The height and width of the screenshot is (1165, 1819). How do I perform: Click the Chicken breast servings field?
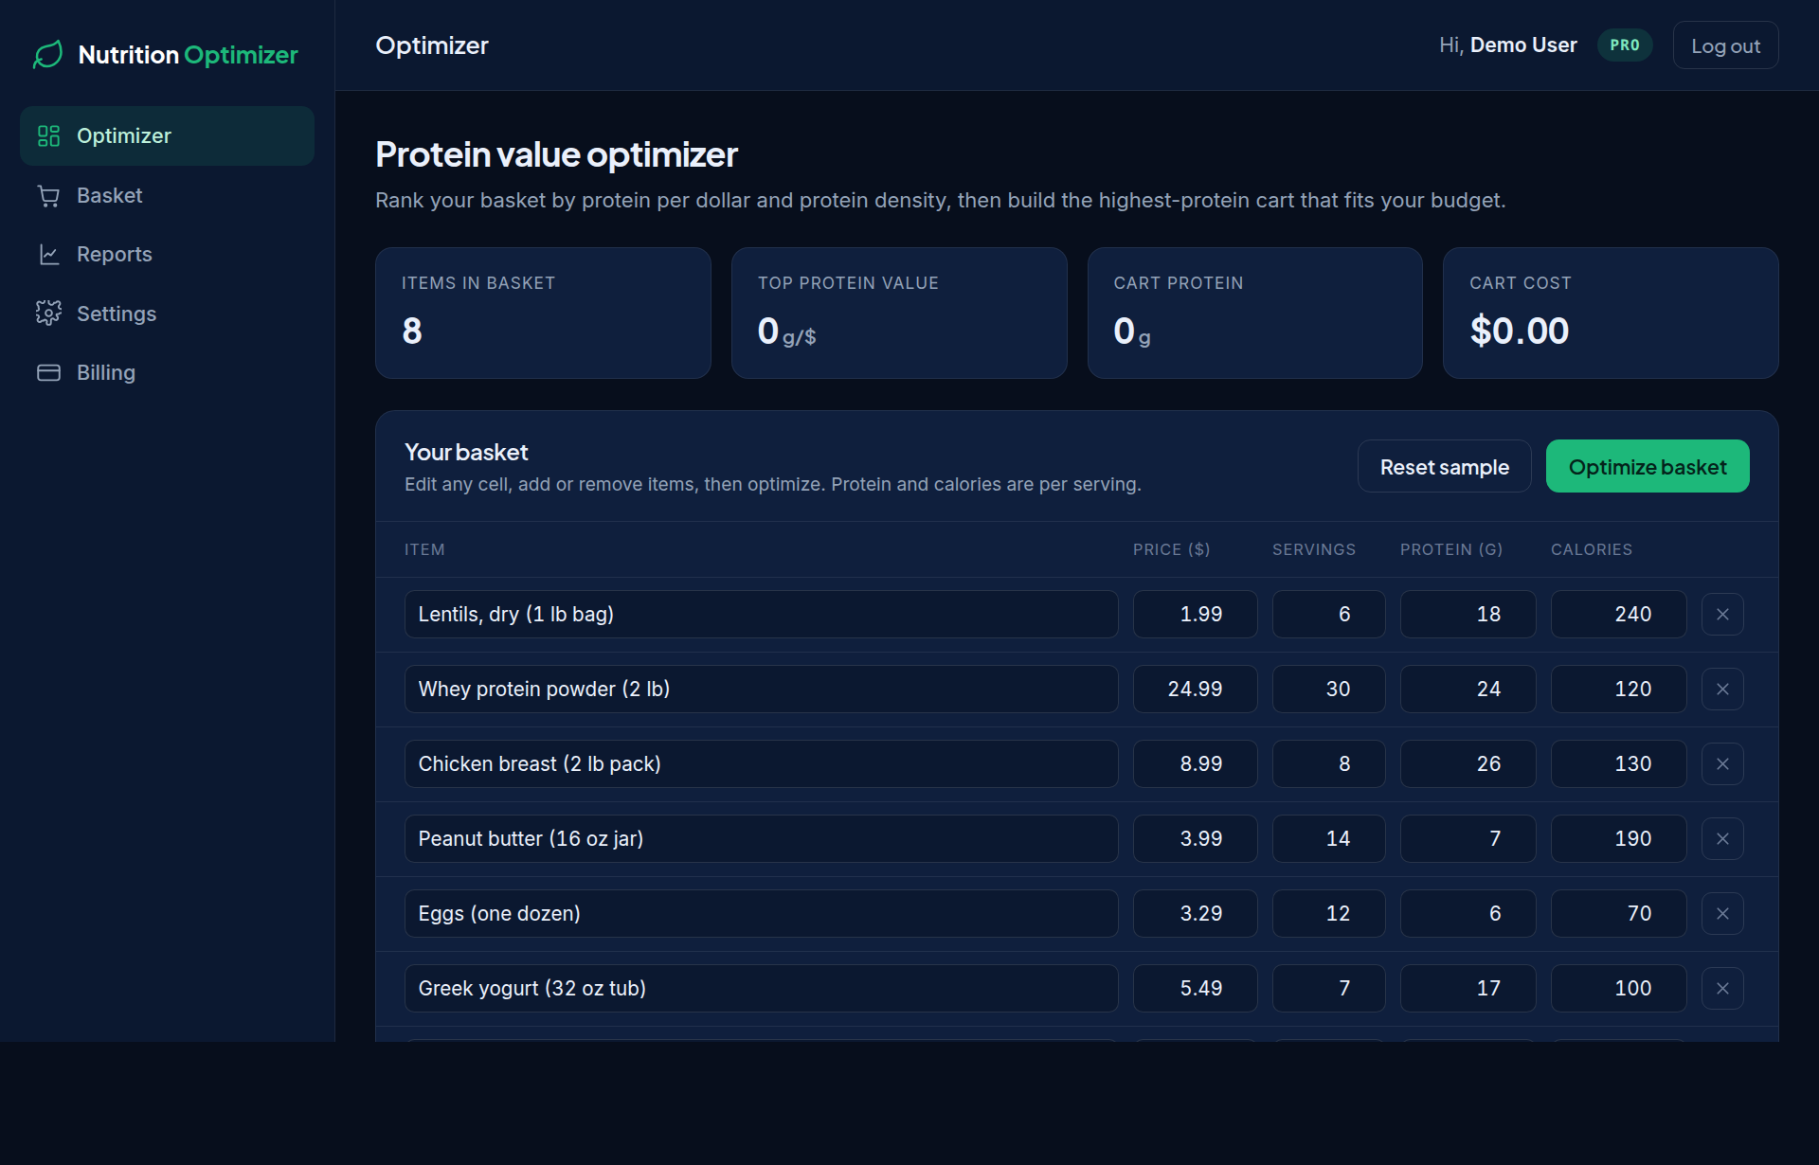tap(1329, 764)
